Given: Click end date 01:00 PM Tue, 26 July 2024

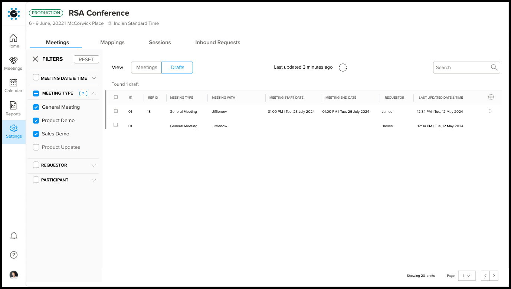Looking at the screenshot, I should point(346,112).
